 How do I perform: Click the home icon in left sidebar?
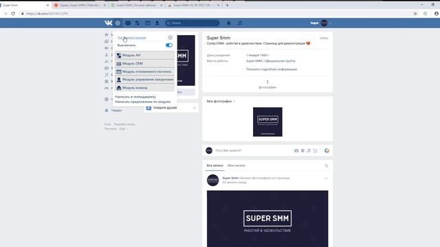click(x=107, y=35)
